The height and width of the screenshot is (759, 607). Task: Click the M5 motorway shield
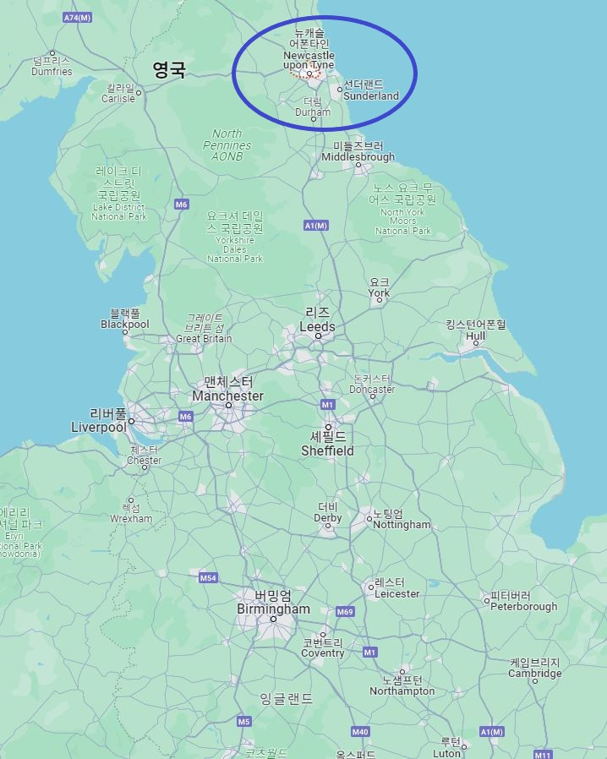point(244,722)
